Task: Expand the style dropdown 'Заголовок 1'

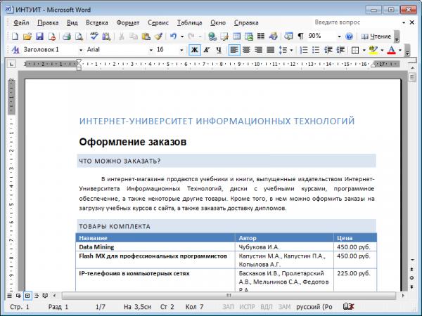Action: click(80, 50)
